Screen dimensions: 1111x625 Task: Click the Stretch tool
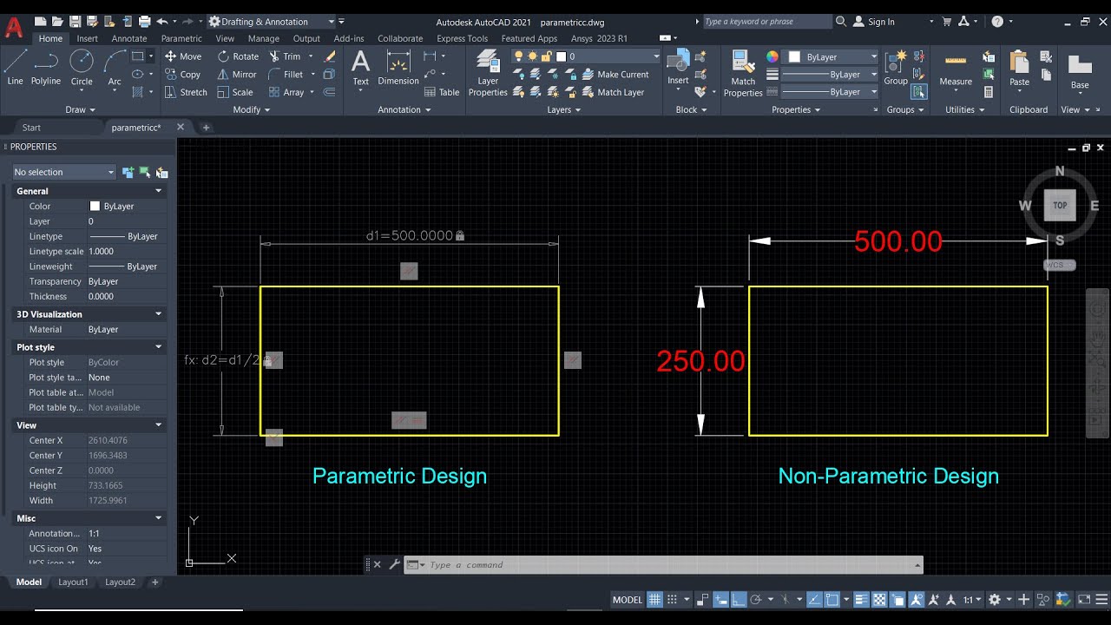tap(186, 92)
